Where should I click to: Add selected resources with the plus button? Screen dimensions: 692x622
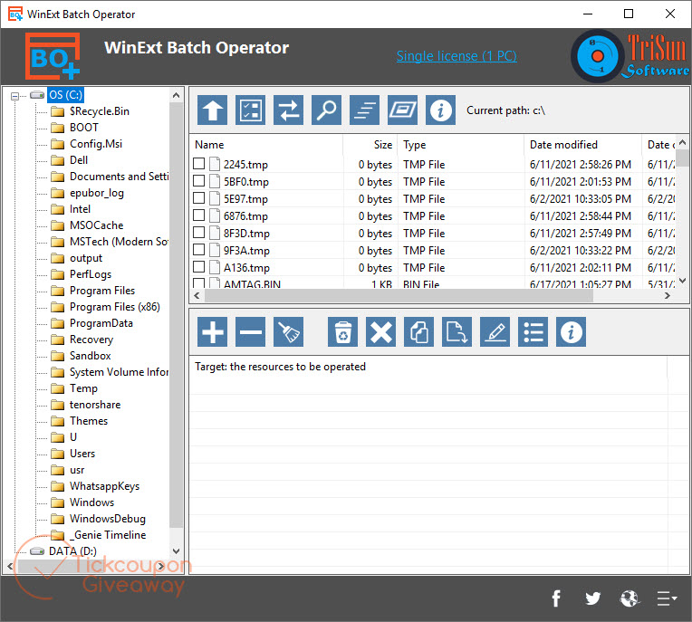(212, 331)
